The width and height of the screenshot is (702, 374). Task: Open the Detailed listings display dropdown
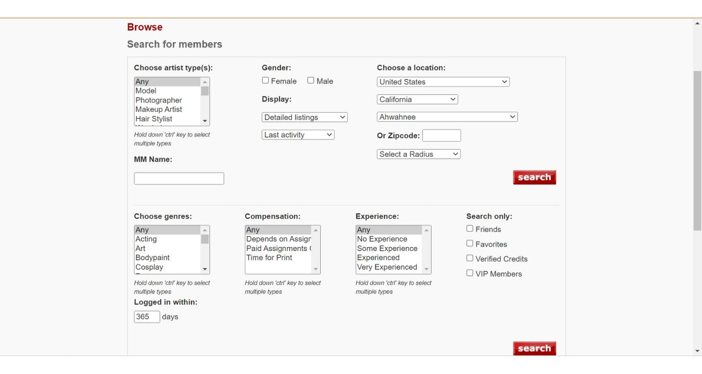305,117
